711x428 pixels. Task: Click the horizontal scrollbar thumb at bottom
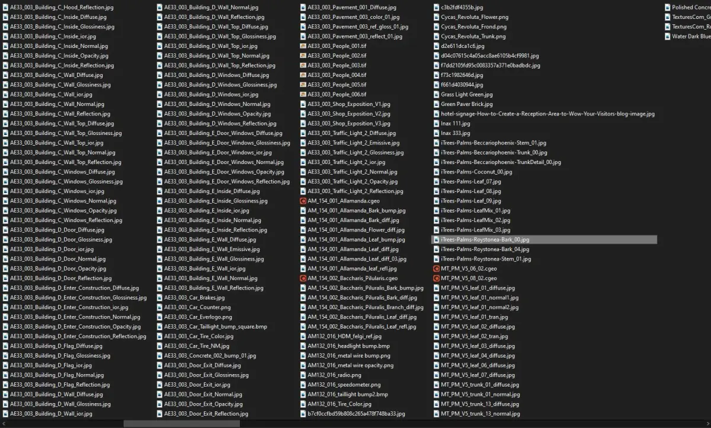(181, 423)
